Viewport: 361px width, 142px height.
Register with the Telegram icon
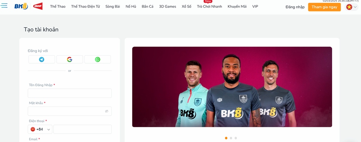42,59
